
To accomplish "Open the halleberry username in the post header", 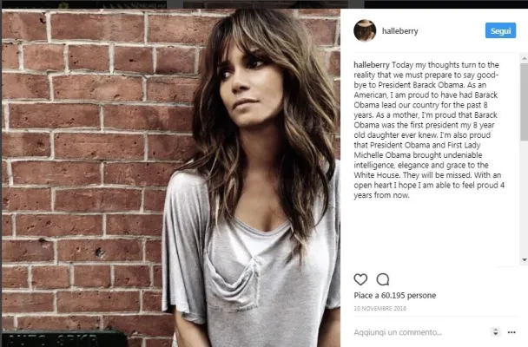I will 399,31.
